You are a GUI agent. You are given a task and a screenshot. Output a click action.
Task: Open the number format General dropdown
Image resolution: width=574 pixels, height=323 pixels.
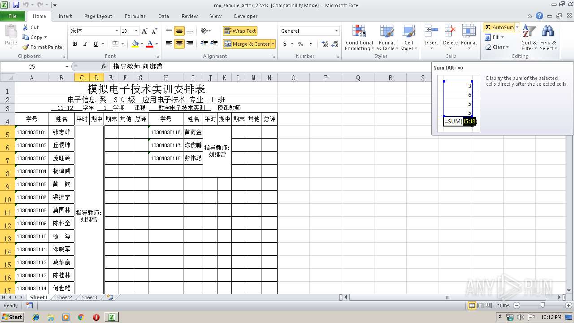[x=336, y=31]
